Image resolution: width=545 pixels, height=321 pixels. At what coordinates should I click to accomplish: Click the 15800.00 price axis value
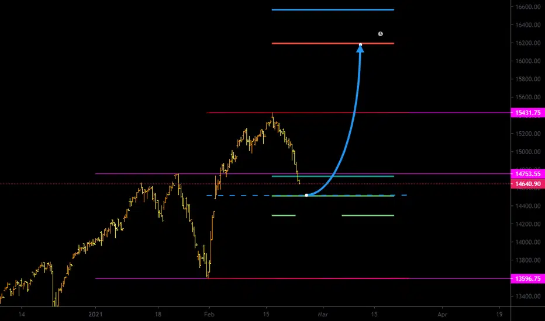coord(527,79)
